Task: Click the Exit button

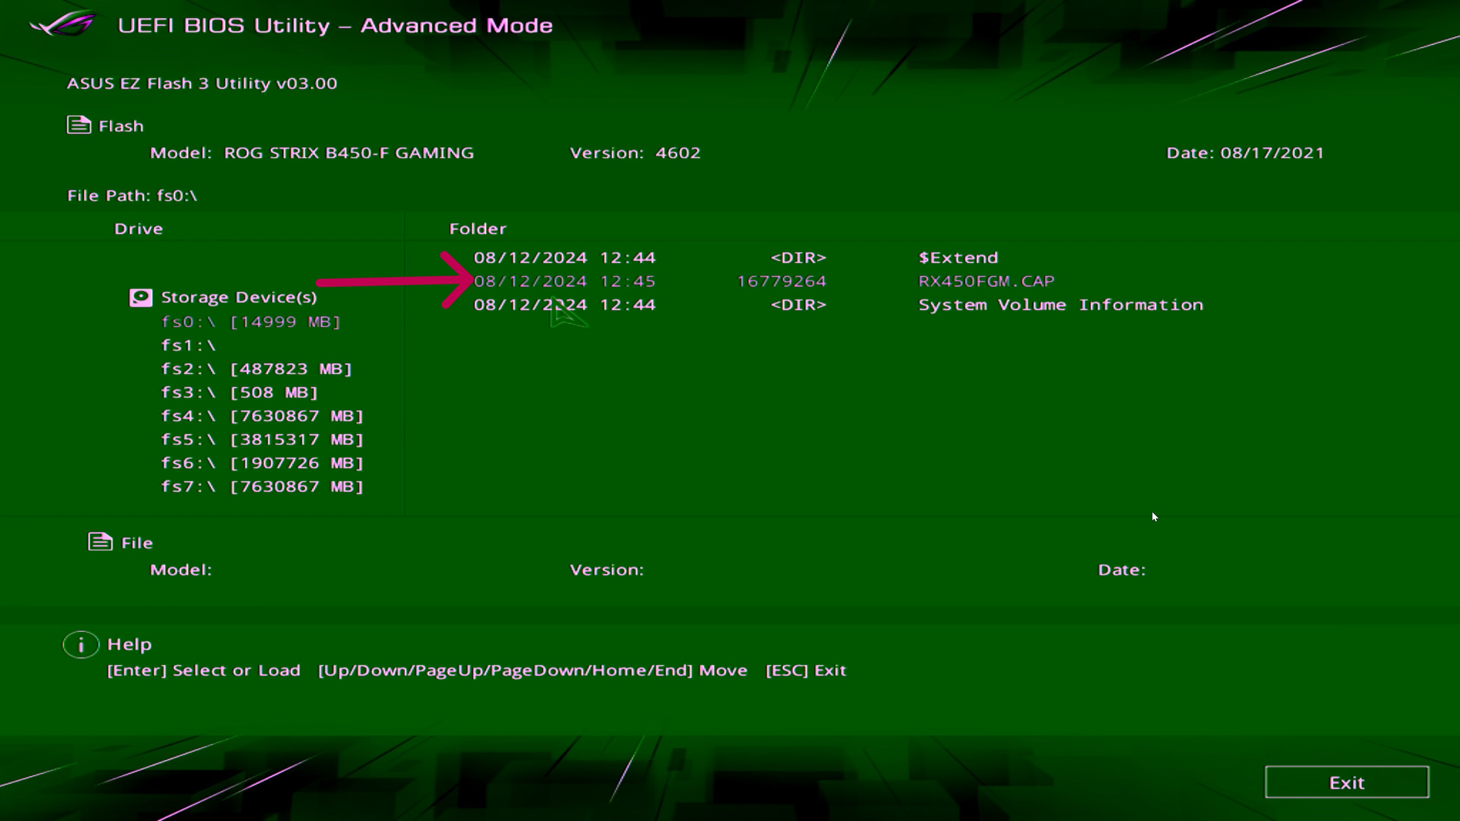Action: [1347, 783]
